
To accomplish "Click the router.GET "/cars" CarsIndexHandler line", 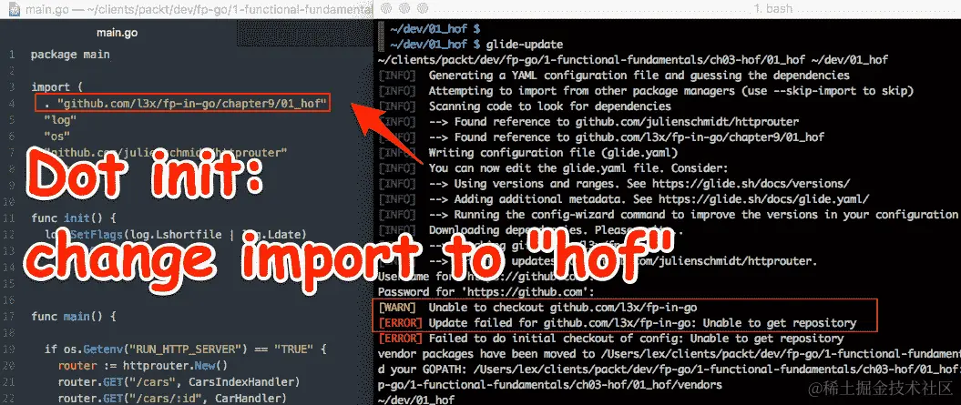I will 179,382.
